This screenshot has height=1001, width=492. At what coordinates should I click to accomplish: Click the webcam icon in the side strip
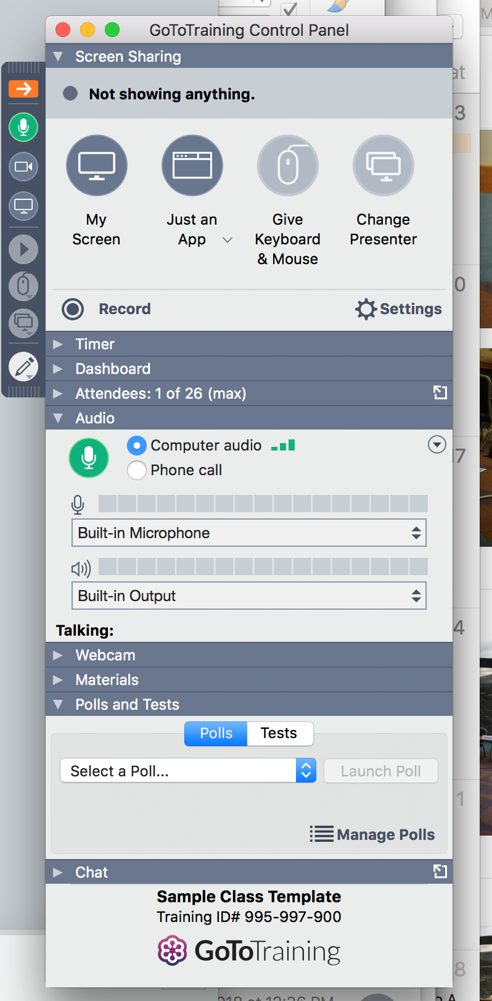pos(23,167)
